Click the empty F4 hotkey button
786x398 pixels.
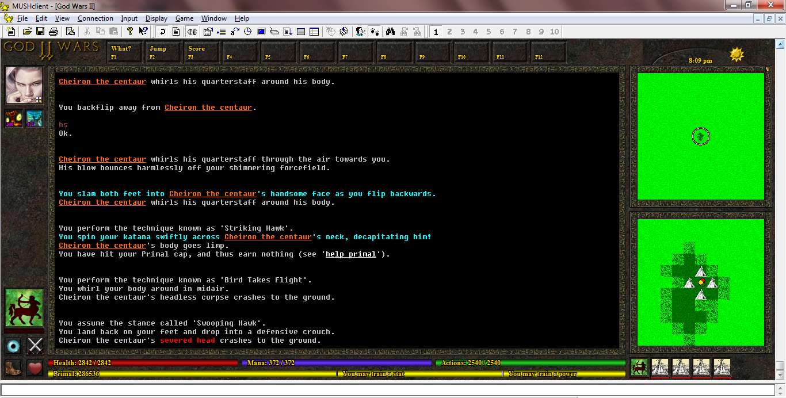(241, 52)
